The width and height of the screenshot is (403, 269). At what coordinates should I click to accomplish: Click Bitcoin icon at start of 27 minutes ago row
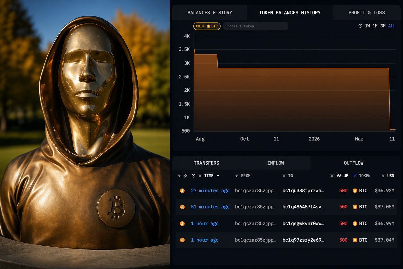coord(182,191)
